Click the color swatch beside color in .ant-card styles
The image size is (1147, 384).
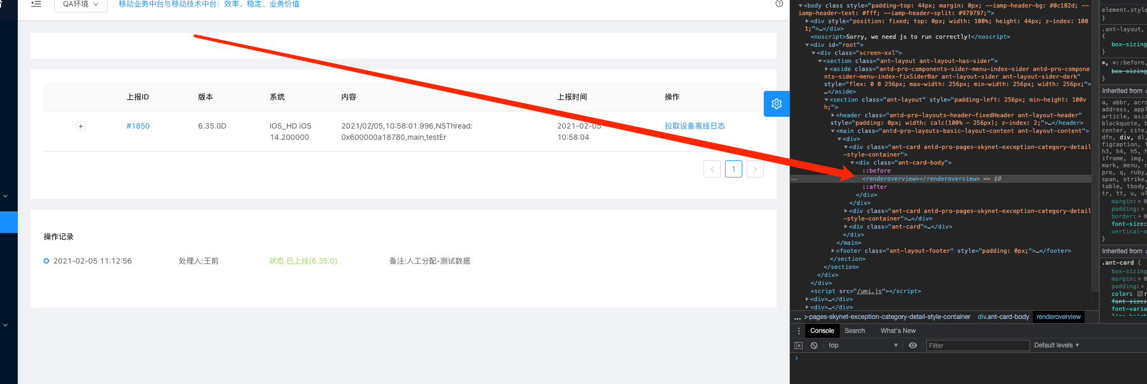[x=1140, y=294]
